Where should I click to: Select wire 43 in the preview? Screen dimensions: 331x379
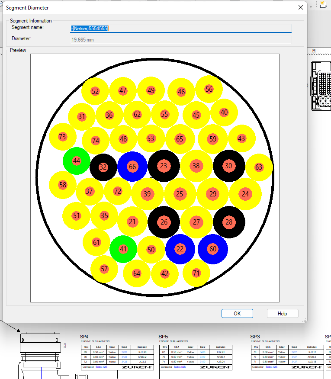point(242,138)
